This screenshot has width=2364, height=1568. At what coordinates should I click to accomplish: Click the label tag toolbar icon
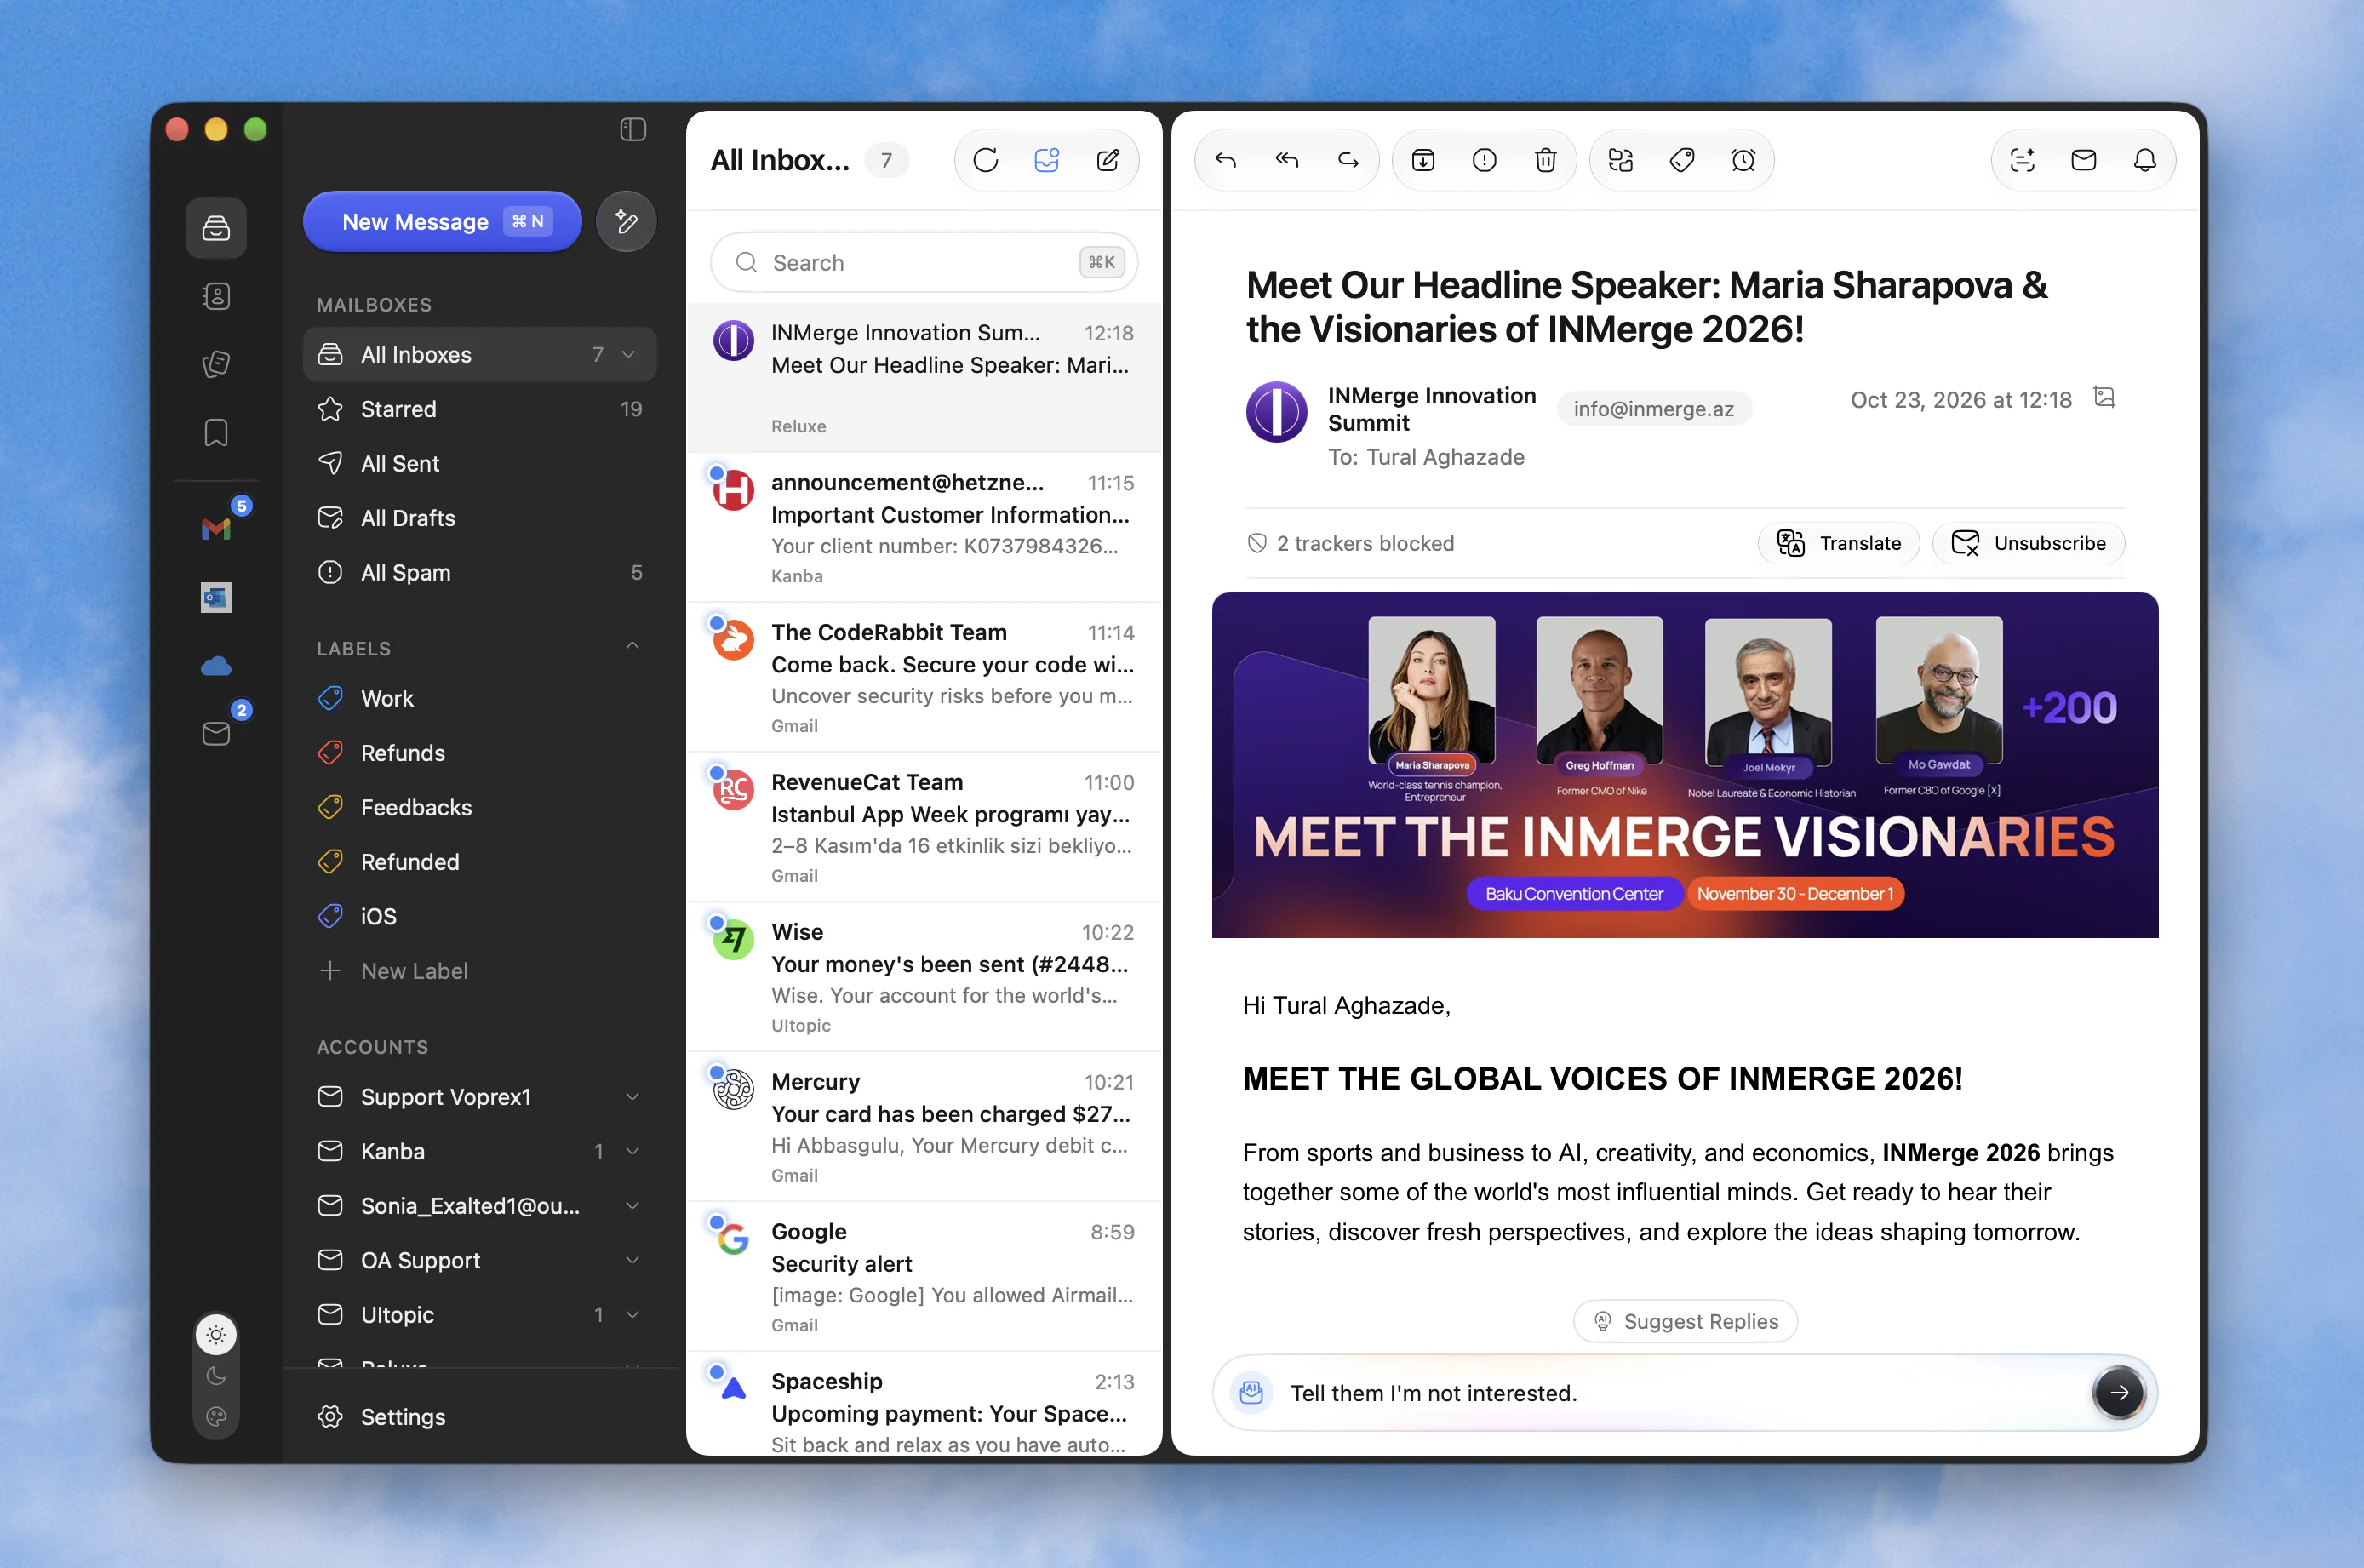coord(1682,160)
